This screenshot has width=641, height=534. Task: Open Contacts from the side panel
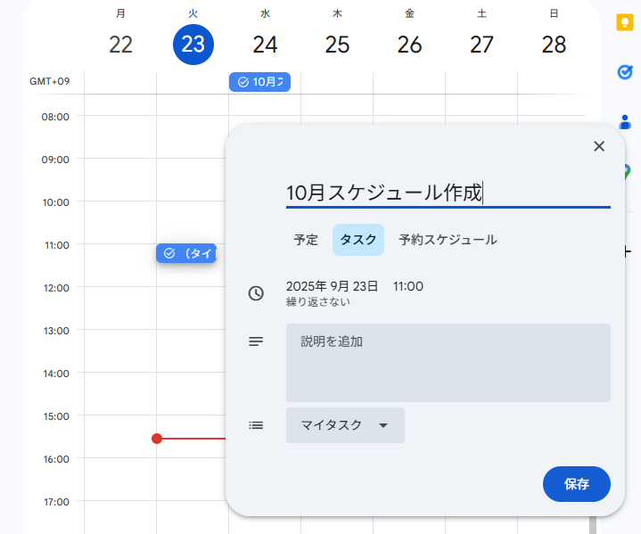[x=625, y=122]
